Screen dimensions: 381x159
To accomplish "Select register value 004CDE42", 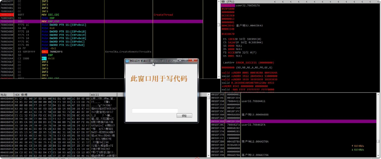I will point(228,25).
